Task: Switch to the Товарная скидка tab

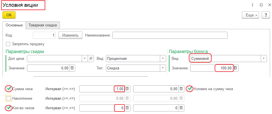Action: click(43, 25)
